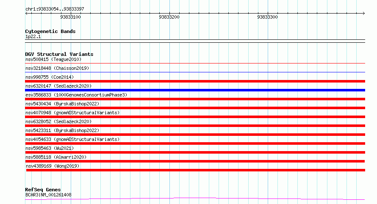Click the thin red line under nsv508415

click(195, 63)
